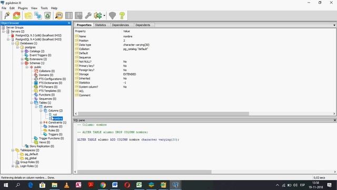Image resolution: width=337 pixels, height=190 pixels.
Task: Click the Drop object trash icon
Action: (47, 15)
